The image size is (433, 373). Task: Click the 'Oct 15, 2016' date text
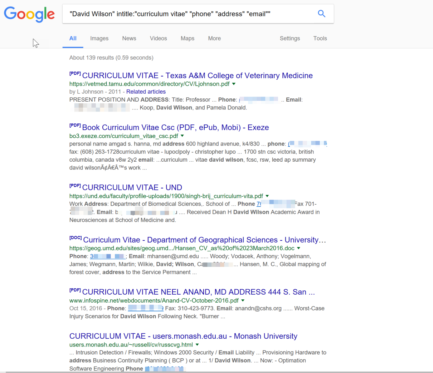86,308
